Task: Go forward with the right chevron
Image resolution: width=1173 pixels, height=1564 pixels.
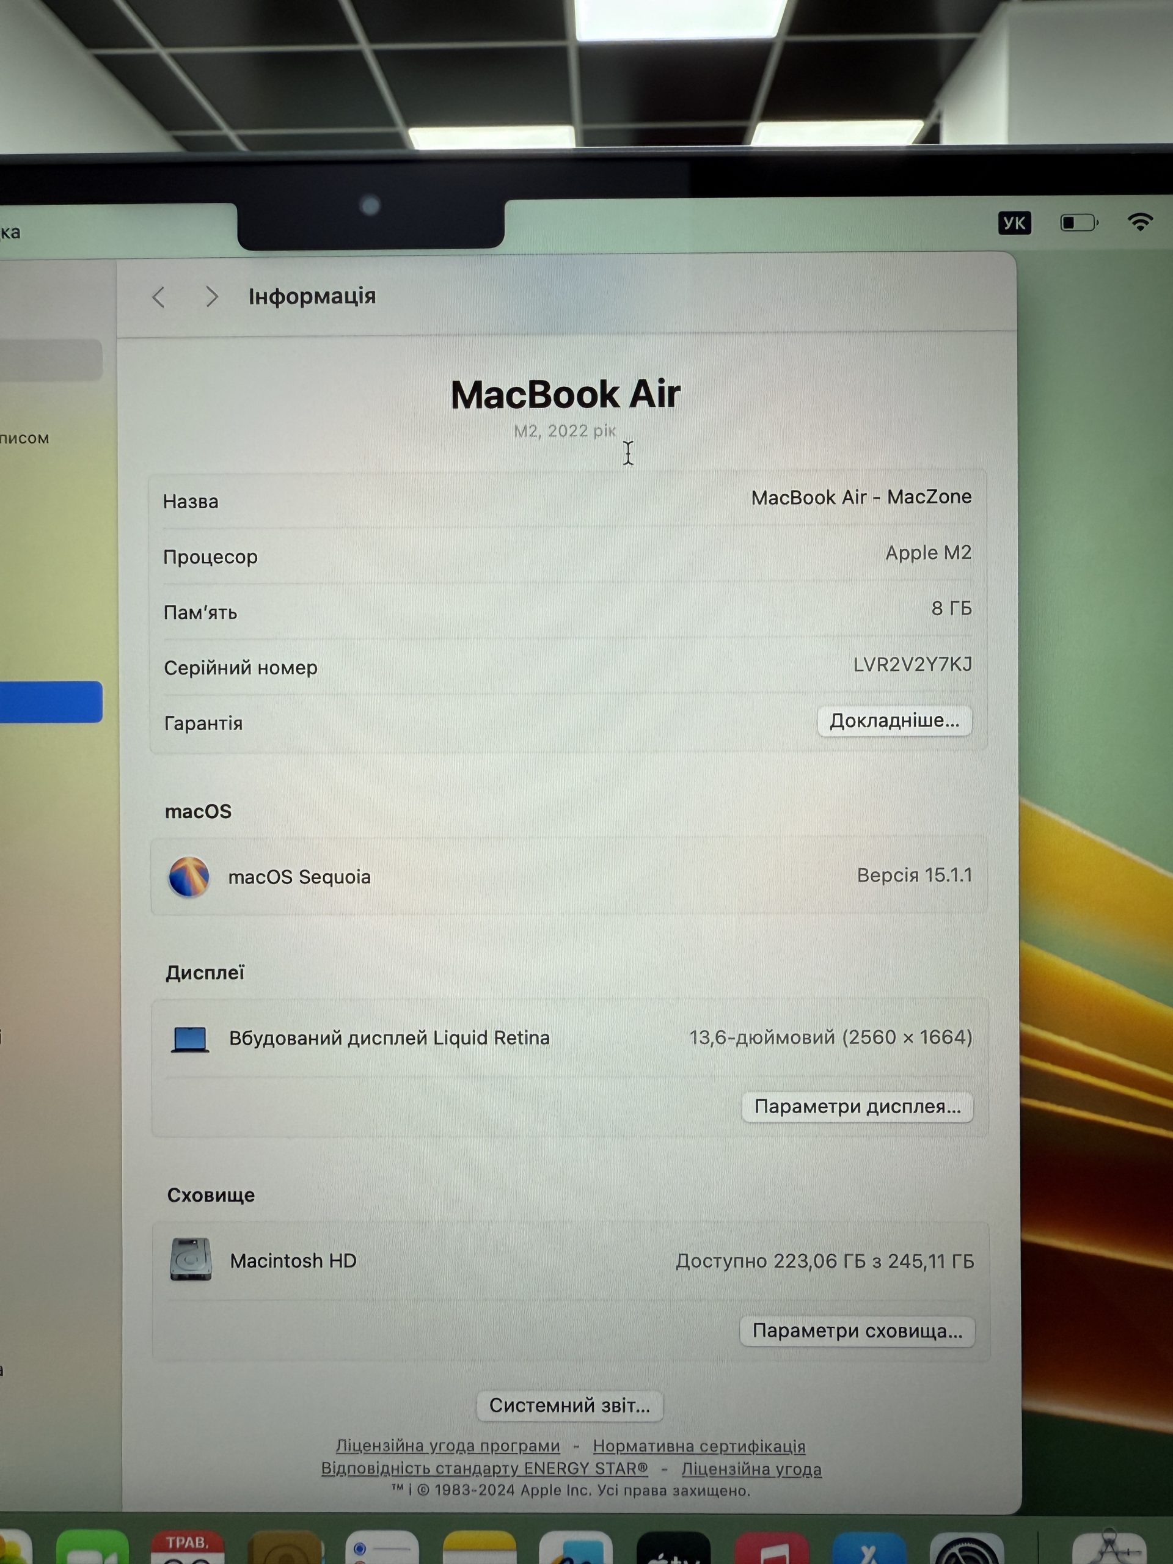Action: (x=211, y=296)
